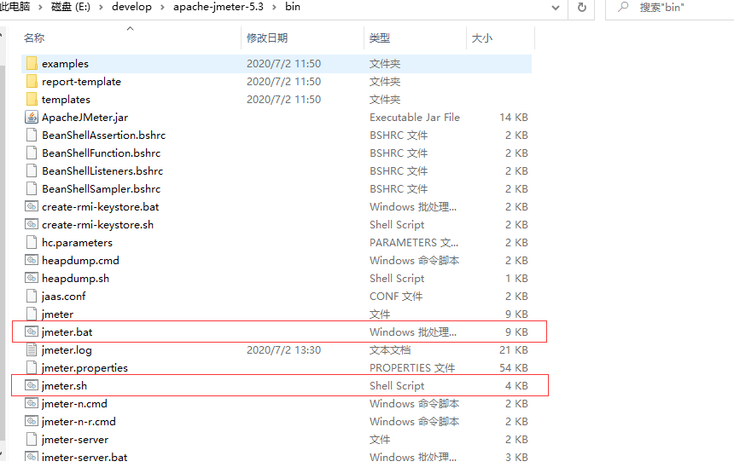
Task: Select the heapdump.cmd file name
Action: [80, 260]
